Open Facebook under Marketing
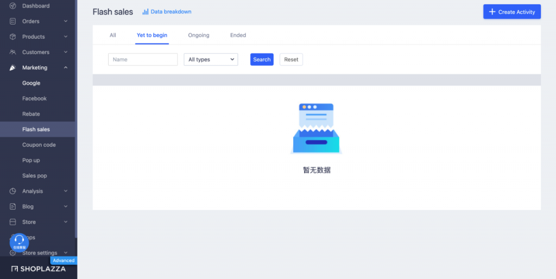 [x=34, y=99]
